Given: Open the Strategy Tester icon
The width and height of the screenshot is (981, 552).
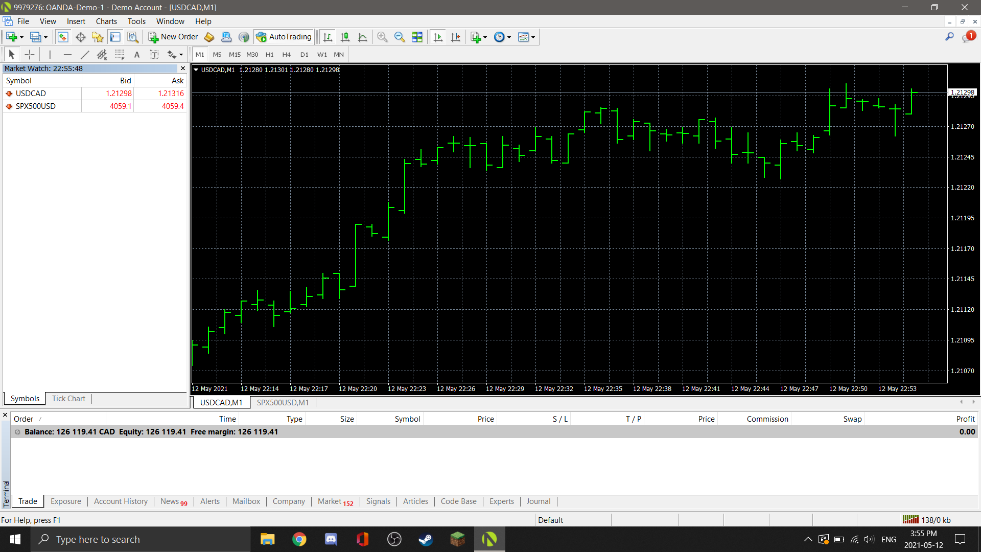Looking at the screenshot, I should tap(133, 37).
